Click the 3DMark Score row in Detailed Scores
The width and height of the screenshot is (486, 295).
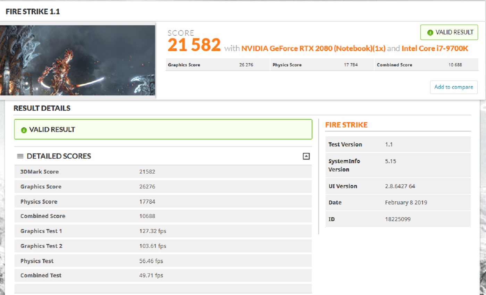[x=163, y=172]
